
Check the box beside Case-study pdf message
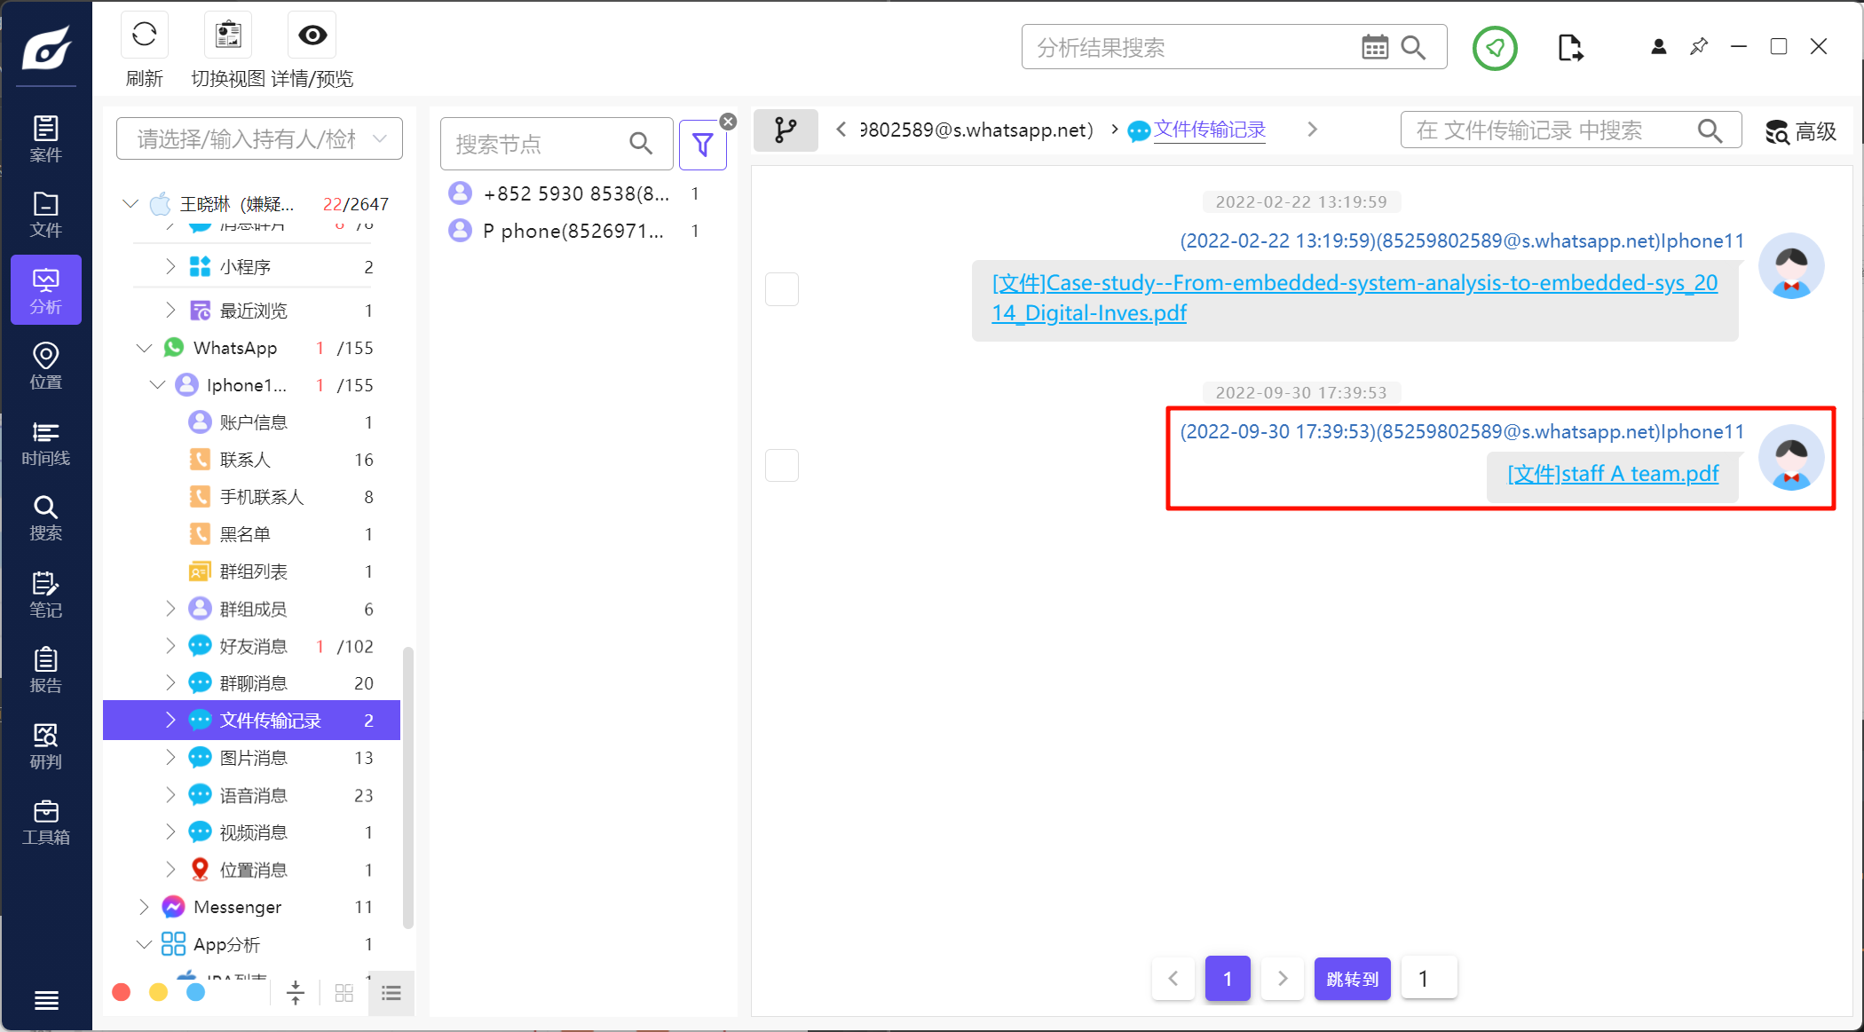pos(782,289)
